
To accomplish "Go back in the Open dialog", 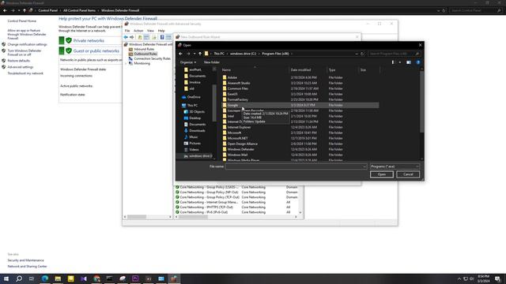I will point(181,54).
